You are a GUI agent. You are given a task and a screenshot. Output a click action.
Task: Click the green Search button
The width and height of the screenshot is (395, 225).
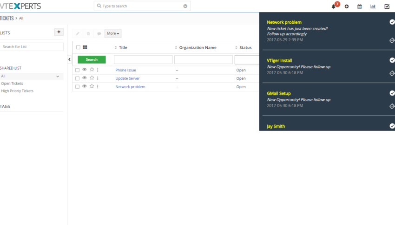(92, 59)
